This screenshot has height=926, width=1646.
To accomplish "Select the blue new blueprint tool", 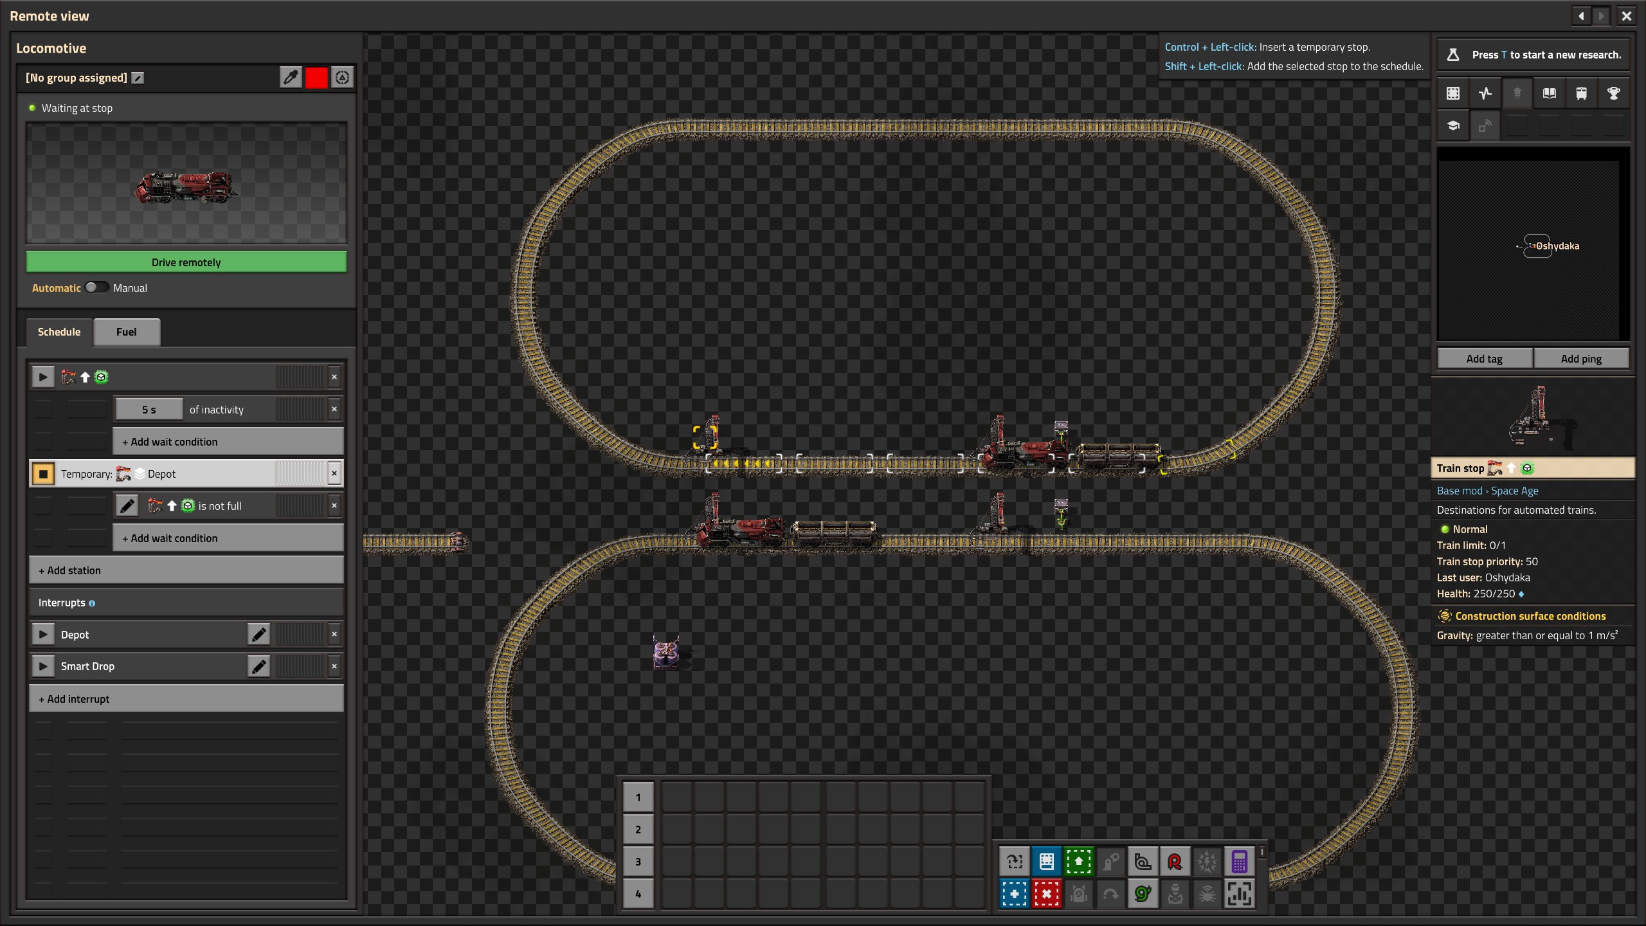I will (1015, 894).
